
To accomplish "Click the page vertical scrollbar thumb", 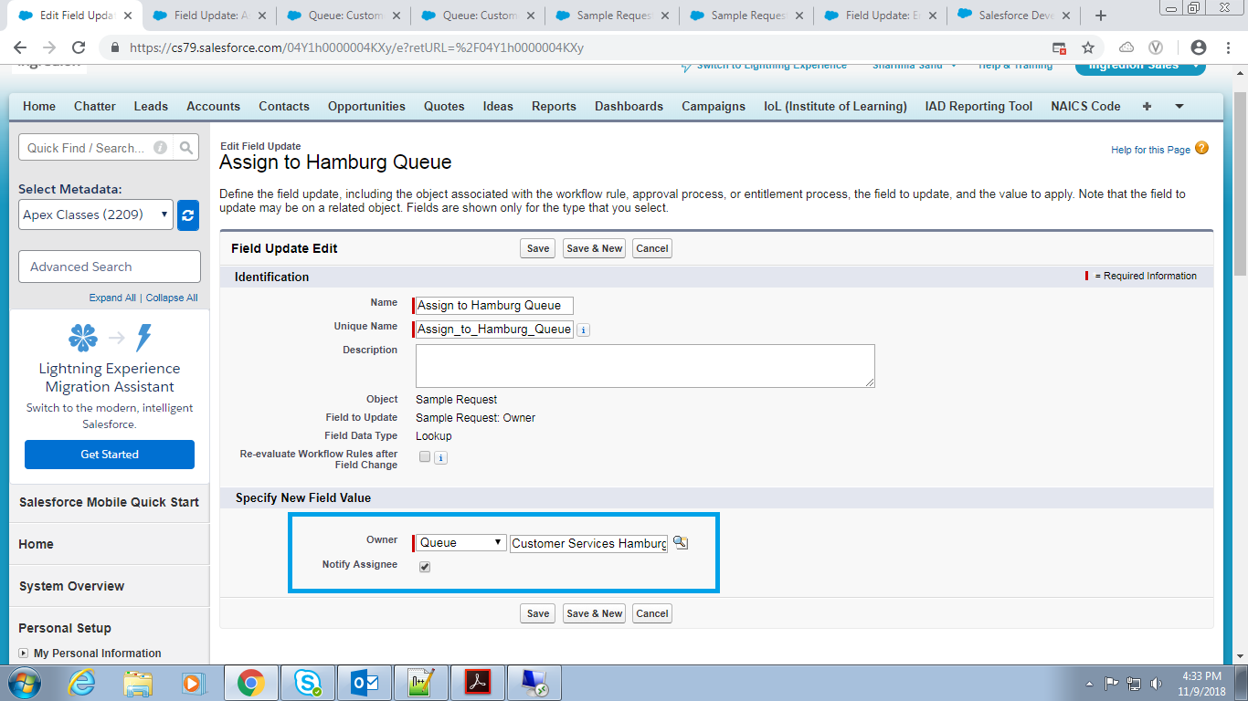I will tap(1240, 183).
